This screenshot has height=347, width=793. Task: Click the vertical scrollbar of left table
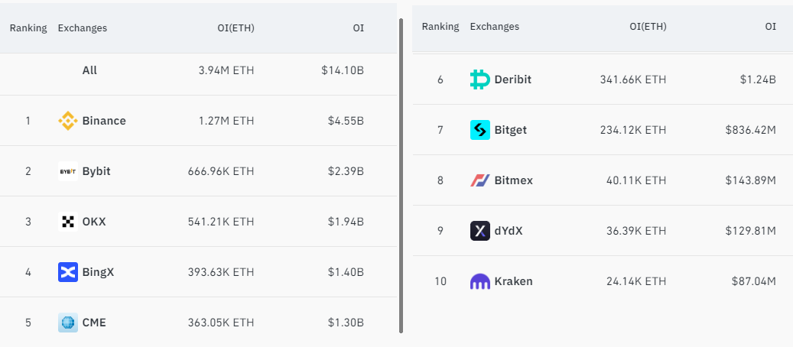pos(401,176)
